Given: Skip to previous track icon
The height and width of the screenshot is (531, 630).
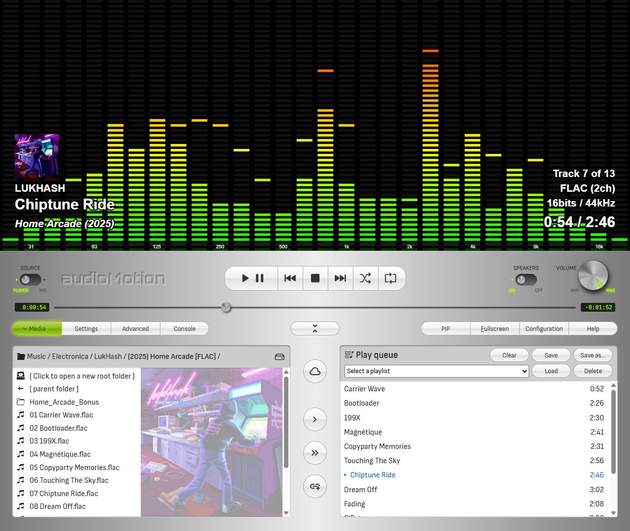Looking at the screenshot, I should [290, 278].
